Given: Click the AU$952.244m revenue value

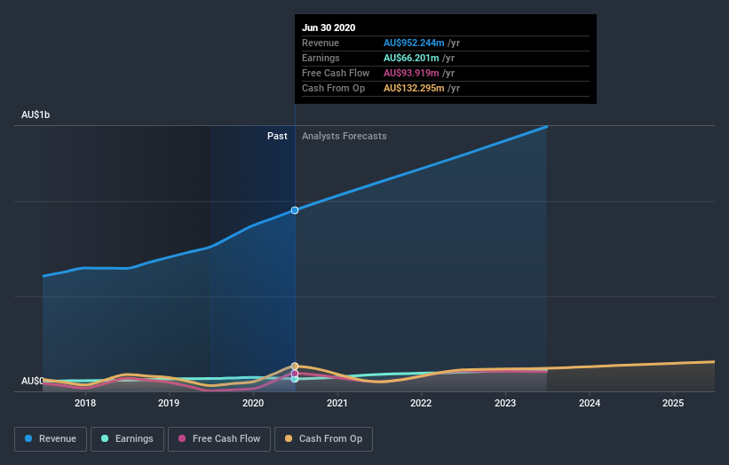Looking at the screenshot, I should click(x=414, y=43).
